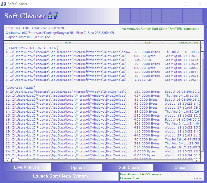This screenshot has height=183, width=207.
Task: Click the purple 'system' label
Action: [198, 178]
